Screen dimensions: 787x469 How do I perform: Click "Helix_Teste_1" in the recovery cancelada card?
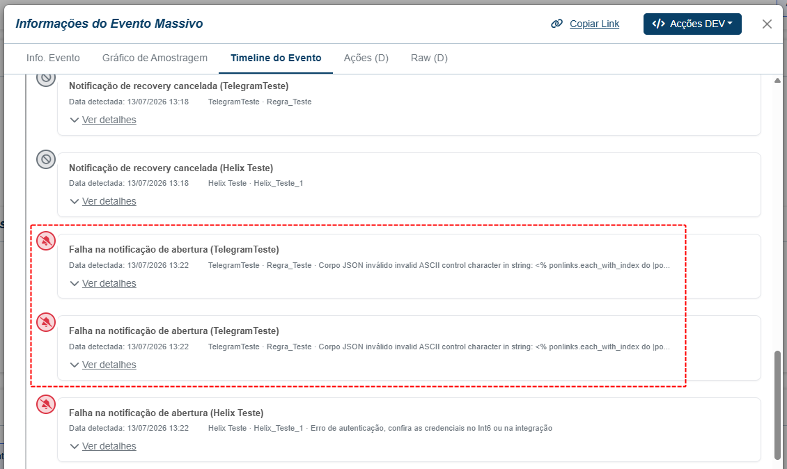pos(279,184)
